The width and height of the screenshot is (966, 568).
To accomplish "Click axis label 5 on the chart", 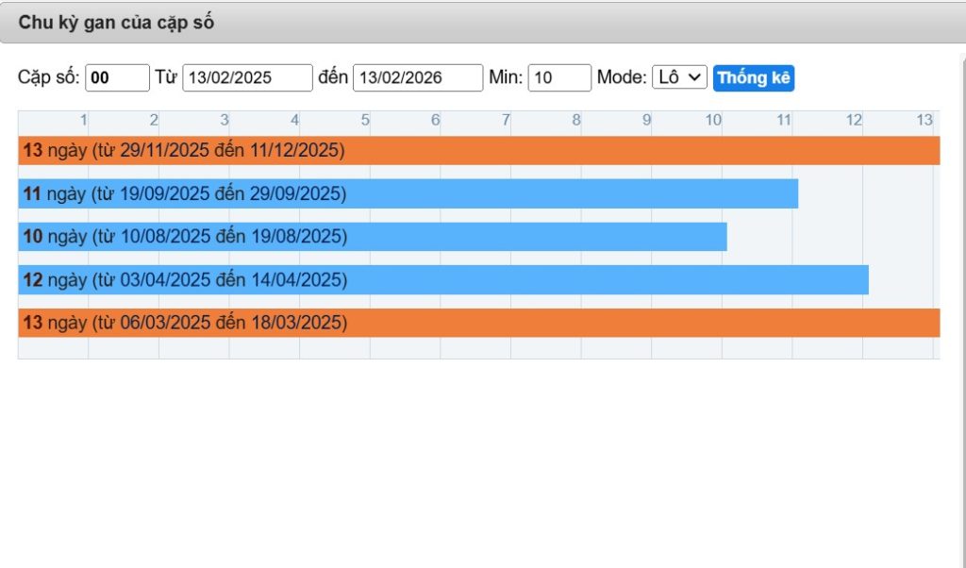I will point(365,120).
